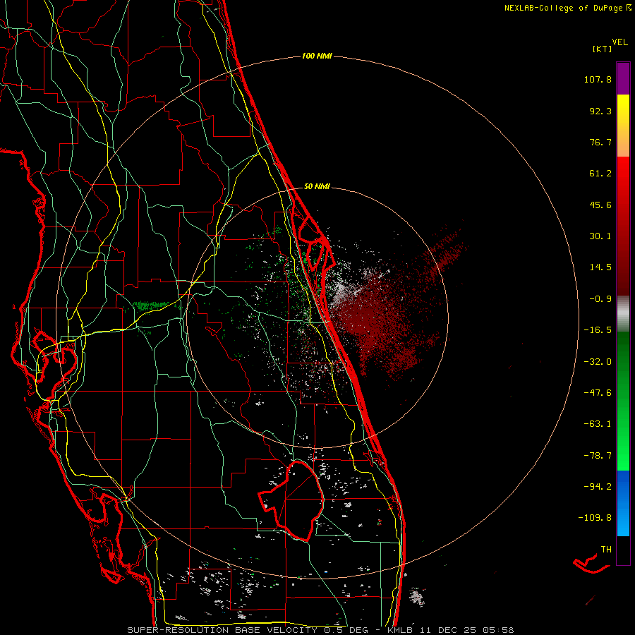The width and height of the screenshot is (635, 635).
Task: Click the -47.6 velocity scale value
Action: pyautogui.click(x=598, y=393)
